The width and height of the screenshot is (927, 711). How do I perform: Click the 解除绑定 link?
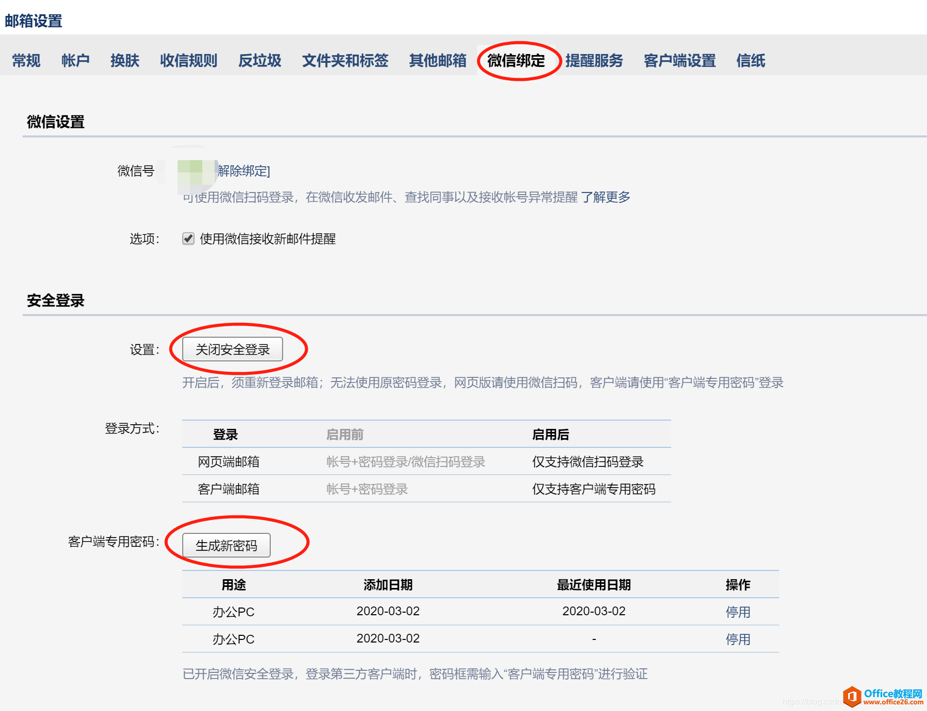(243, 171)
